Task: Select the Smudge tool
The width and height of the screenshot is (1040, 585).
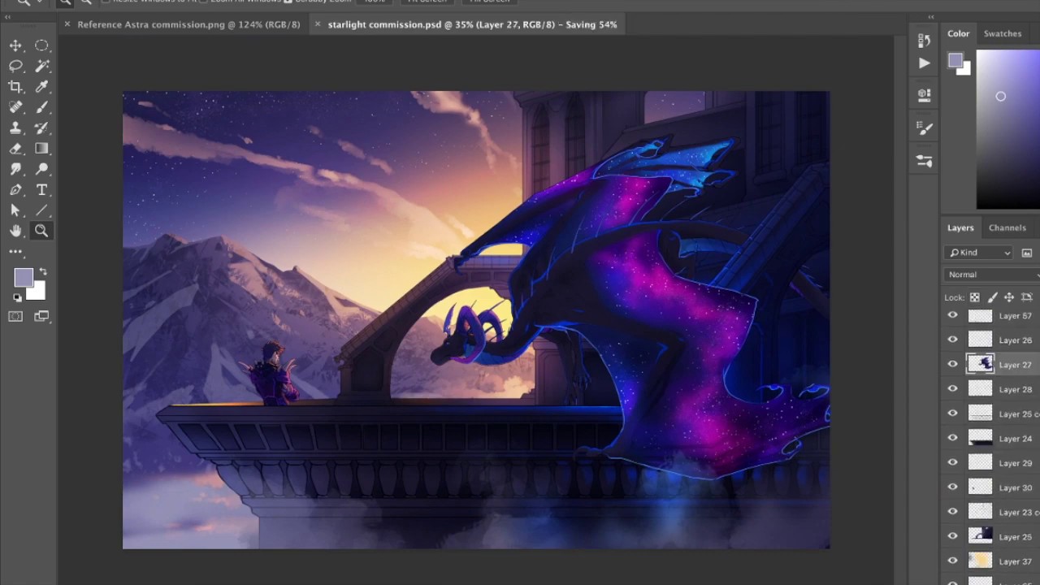Action: click(x=15, y=169)
